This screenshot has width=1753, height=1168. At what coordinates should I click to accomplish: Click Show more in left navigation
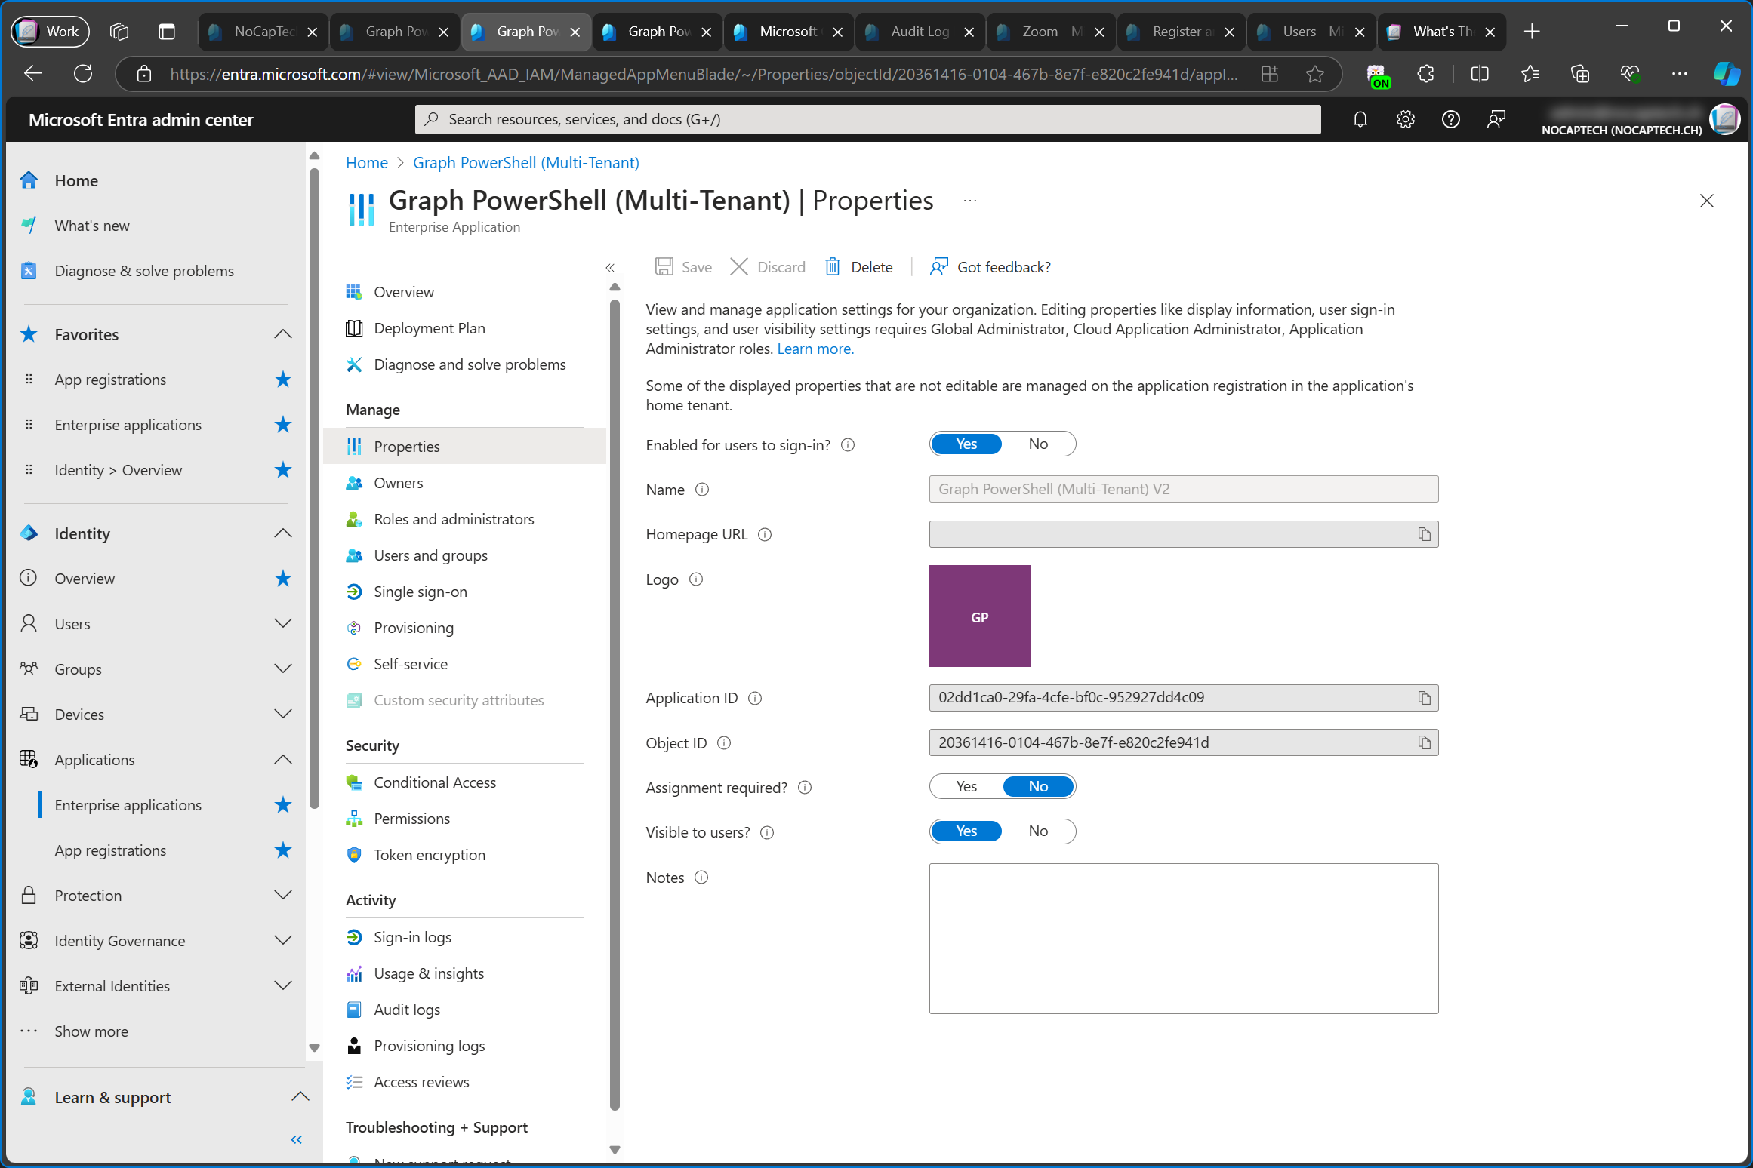tap(91, 1031)
